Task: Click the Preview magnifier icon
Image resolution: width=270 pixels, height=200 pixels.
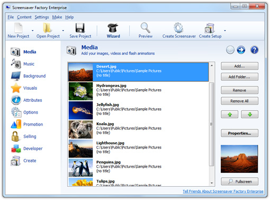Action: 145,28
